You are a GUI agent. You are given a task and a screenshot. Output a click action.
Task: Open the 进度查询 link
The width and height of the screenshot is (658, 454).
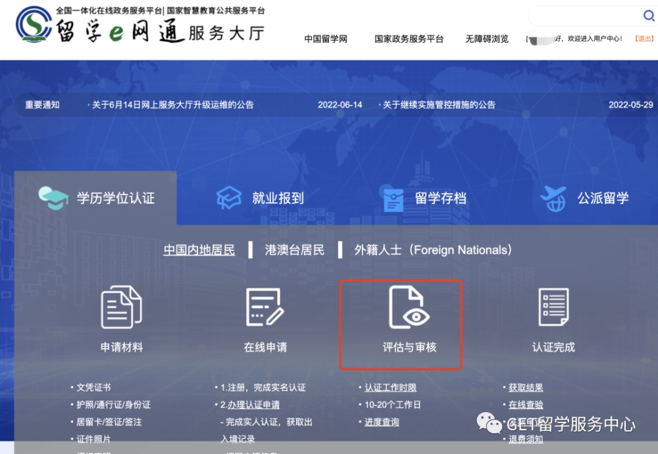pyautogui.click(x=382, y=422)
